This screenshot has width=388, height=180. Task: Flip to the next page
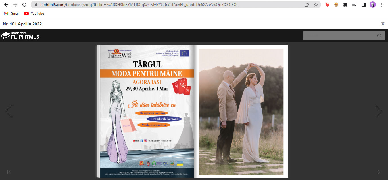379,112
